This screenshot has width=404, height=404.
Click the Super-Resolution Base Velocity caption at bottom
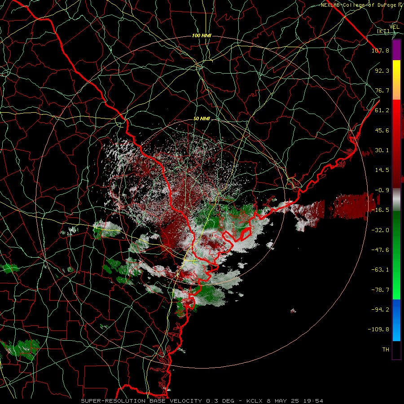point(202,401)
